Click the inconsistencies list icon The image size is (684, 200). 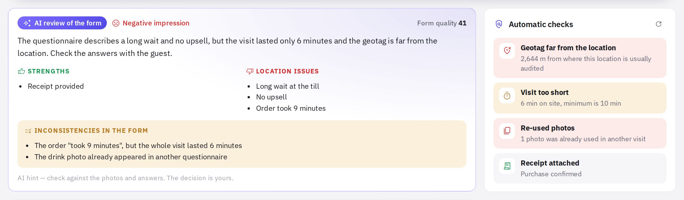tap(28, 131)
